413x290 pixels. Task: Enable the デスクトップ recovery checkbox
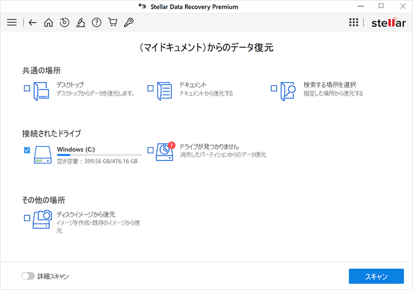(26, 88)
